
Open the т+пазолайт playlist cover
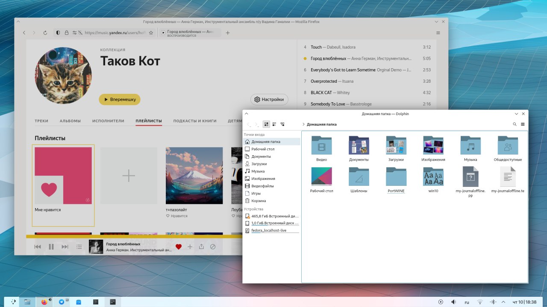pyautogui.click(x=194, y=175)
